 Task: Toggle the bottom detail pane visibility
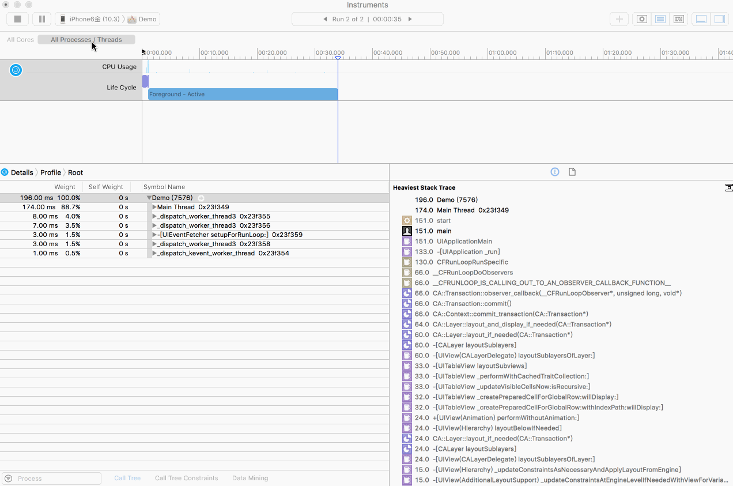pos(701,19)
